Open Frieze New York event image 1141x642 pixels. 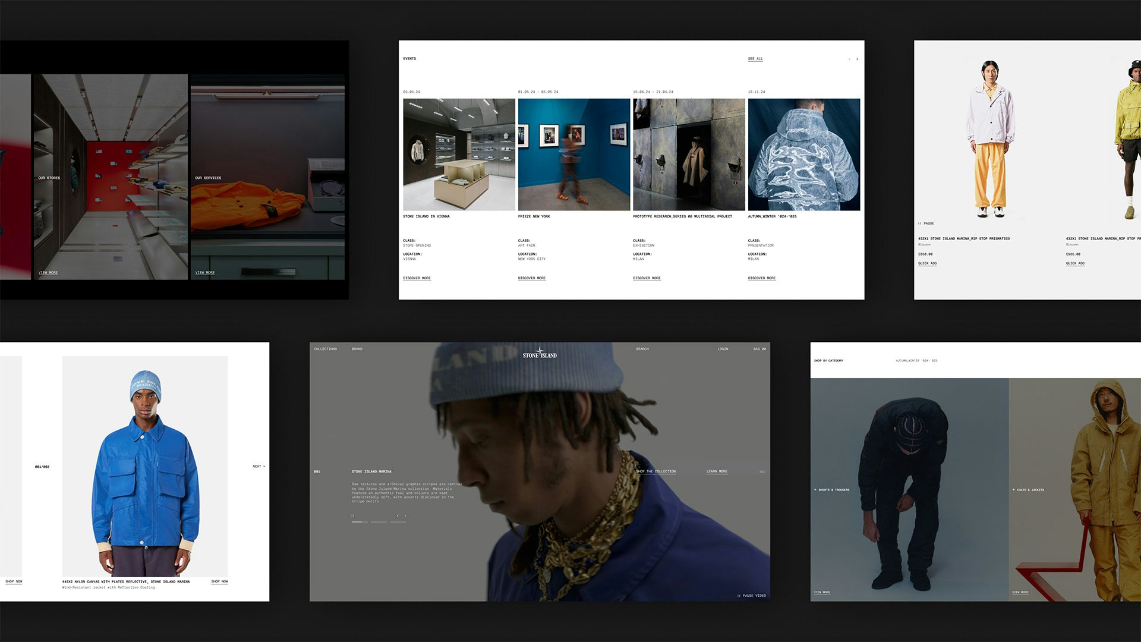(574, 155)
